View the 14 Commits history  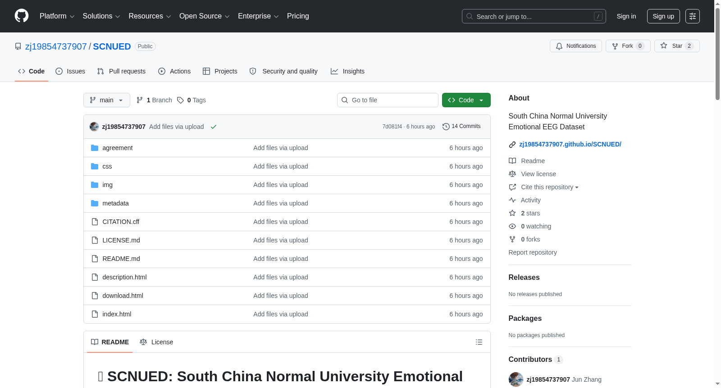(461, 126)
